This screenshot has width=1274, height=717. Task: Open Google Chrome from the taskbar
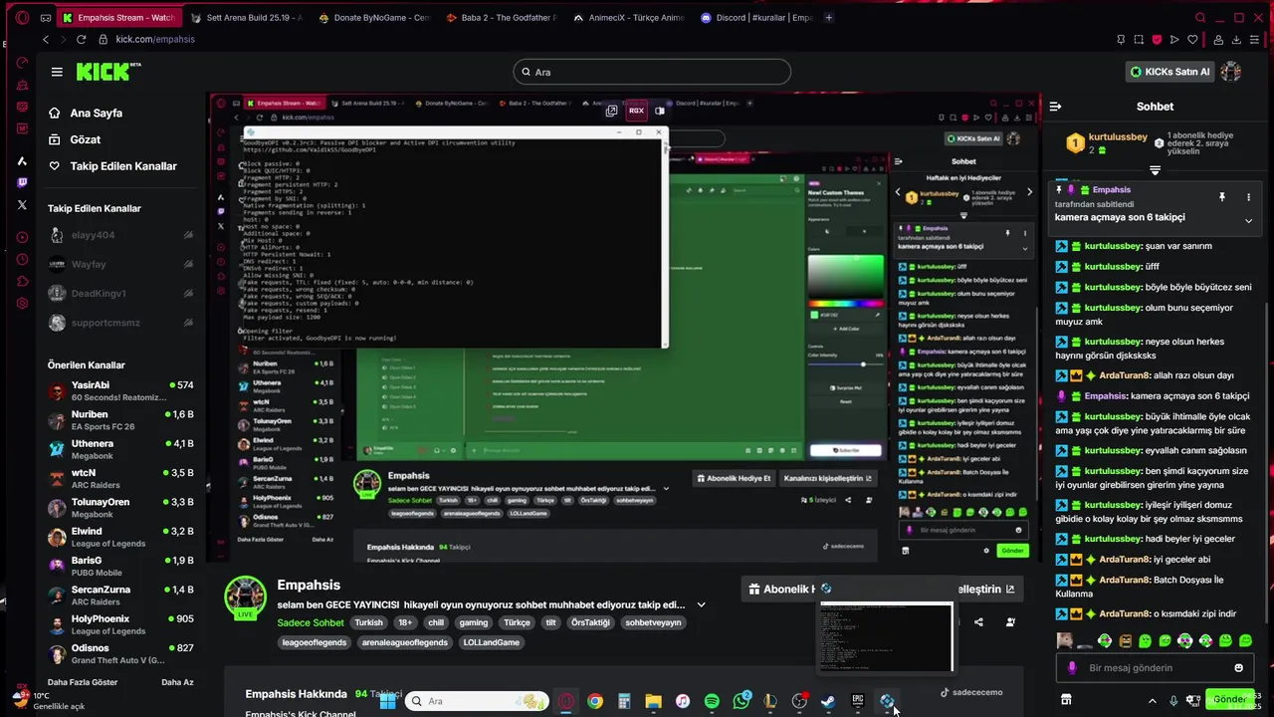coord(594,701)
